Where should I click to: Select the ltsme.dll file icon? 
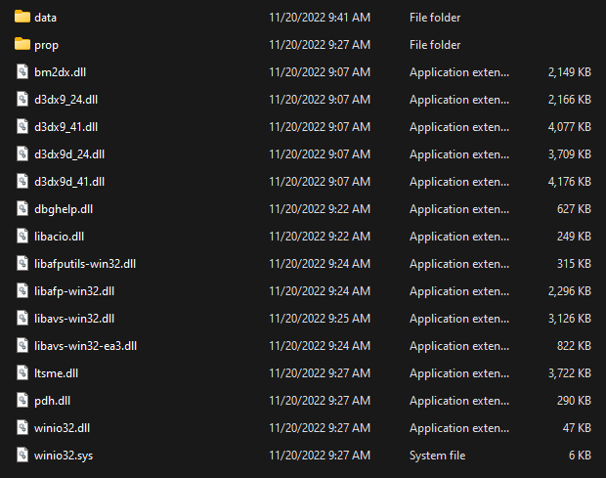tap(22, 373)
